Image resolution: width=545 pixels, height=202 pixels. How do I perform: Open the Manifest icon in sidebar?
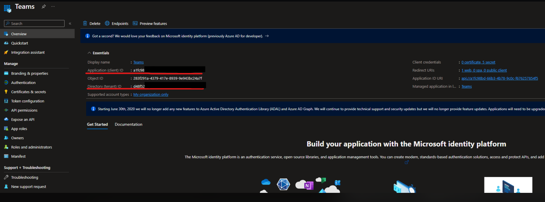6,156
